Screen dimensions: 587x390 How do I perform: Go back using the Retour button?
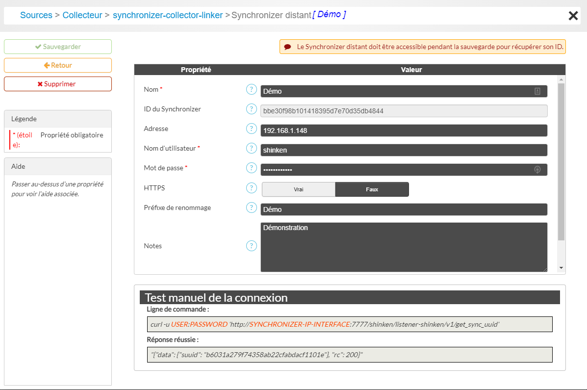(x=58, y=65)
